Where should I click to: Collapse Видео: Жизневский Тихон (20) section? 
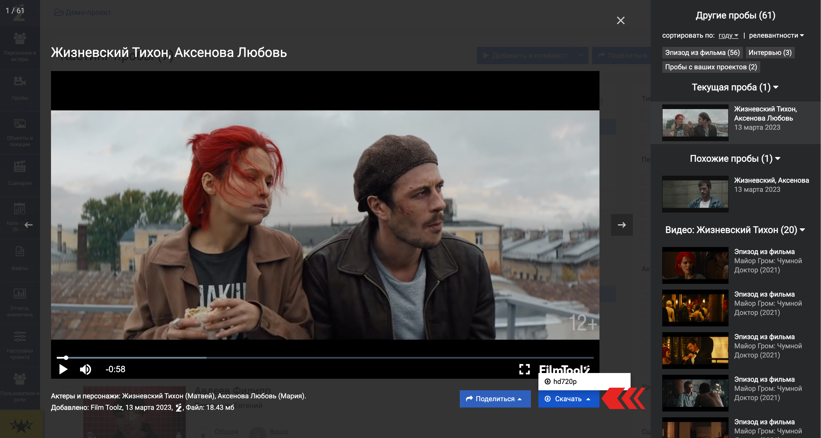pyautogui.click(x=735, y=230)
